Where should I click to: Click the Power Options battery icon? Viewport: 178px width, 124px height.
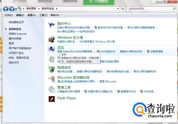pos(52,69)
